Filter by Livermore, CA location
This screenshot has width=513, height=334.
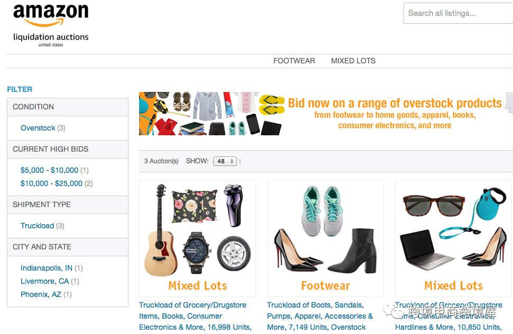click(44, 281)
